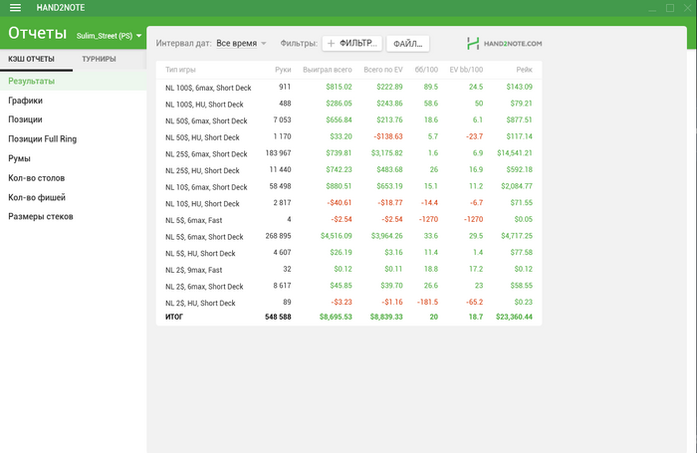Viewport: 697px width, 453px height.
Task: Click the 'ИТОГ' totals row label
Action: [x=174, y=317]
